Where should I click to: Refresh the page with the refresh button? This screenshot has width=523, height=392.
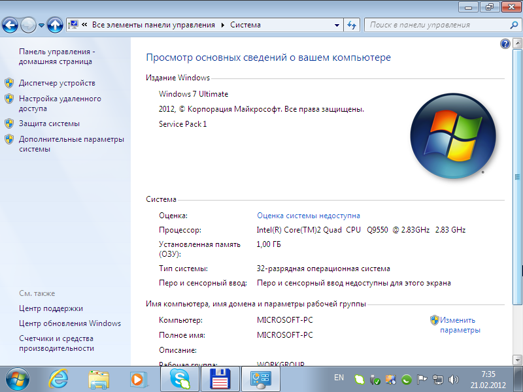pyautogui.click(x=352, y=25)
